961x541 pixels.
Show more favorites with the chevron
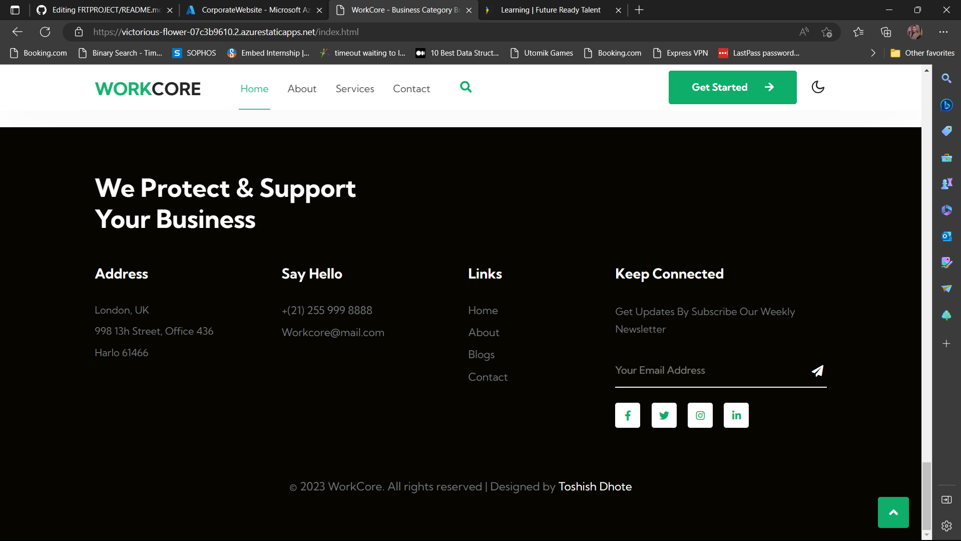click(873, 53)
